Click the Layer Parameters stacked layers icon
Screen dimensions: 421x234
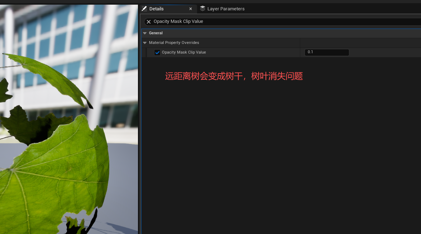[x=203, y=9]
